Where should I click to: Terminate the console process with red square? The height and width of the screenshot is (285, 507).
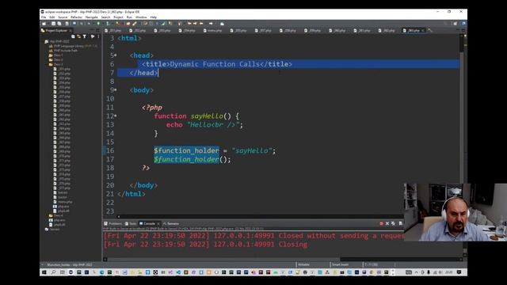[x=381, y=223]
